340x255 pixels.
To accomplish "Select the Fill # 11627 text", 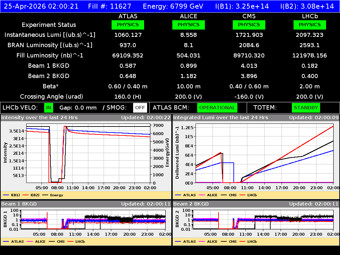I will 110,6.
